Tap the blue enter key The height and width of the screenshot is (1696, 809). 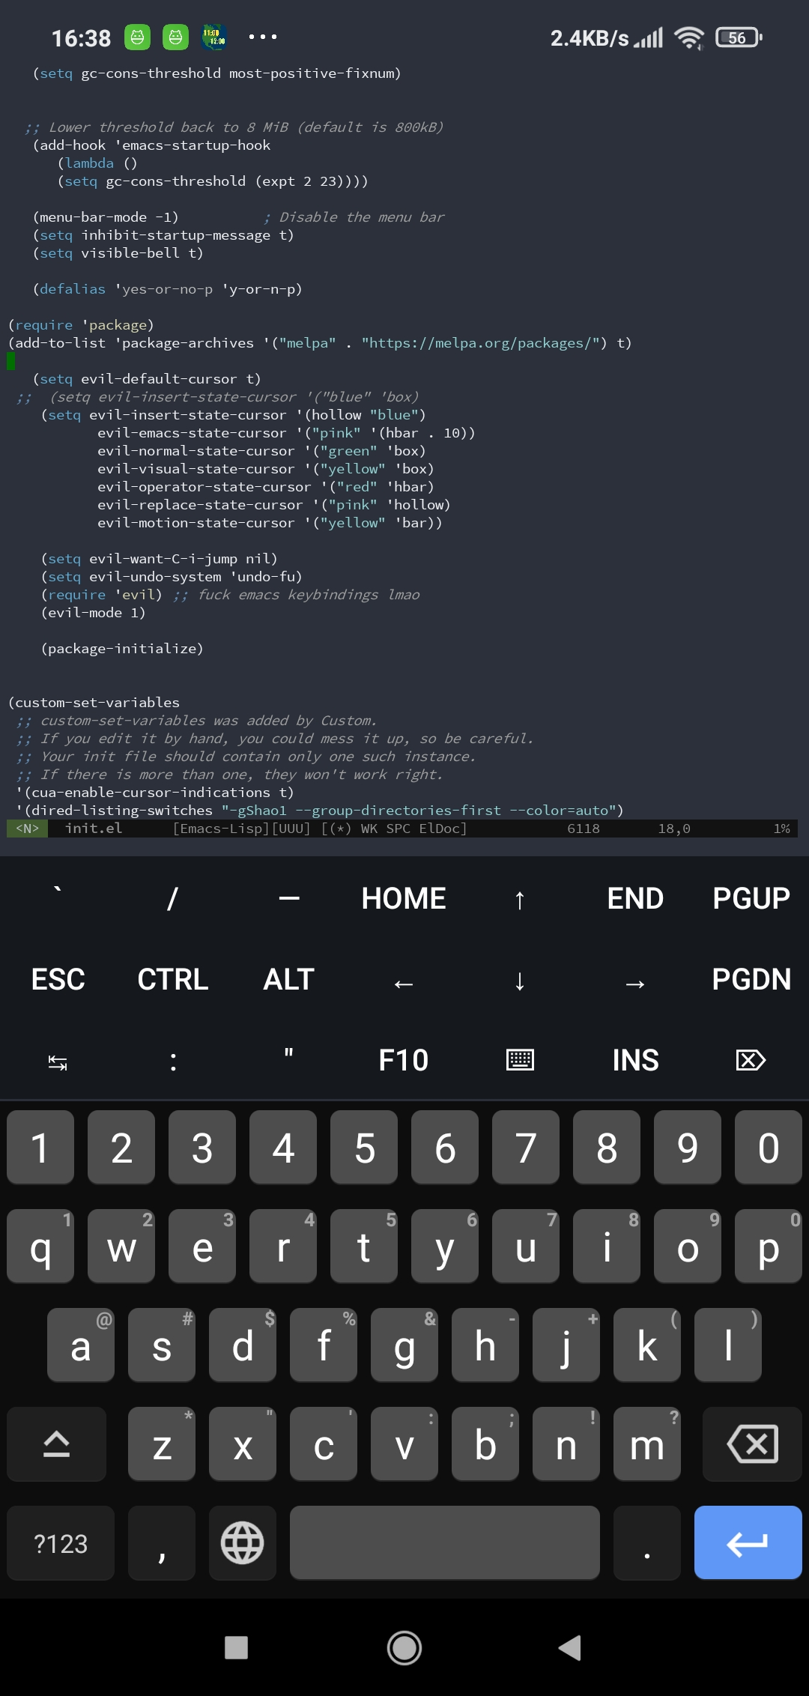pos(748,1543)
